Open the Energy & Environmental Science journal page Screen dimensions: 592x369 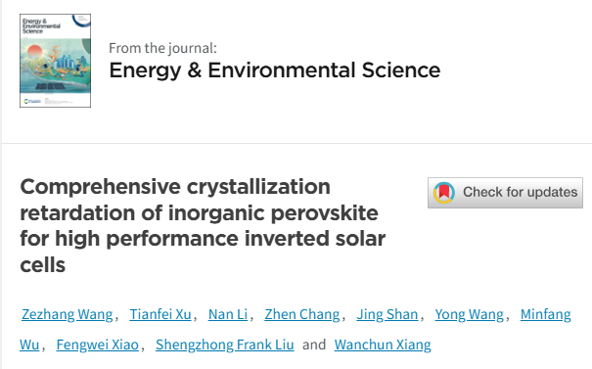pyautogui.click(x=275, y=70)
